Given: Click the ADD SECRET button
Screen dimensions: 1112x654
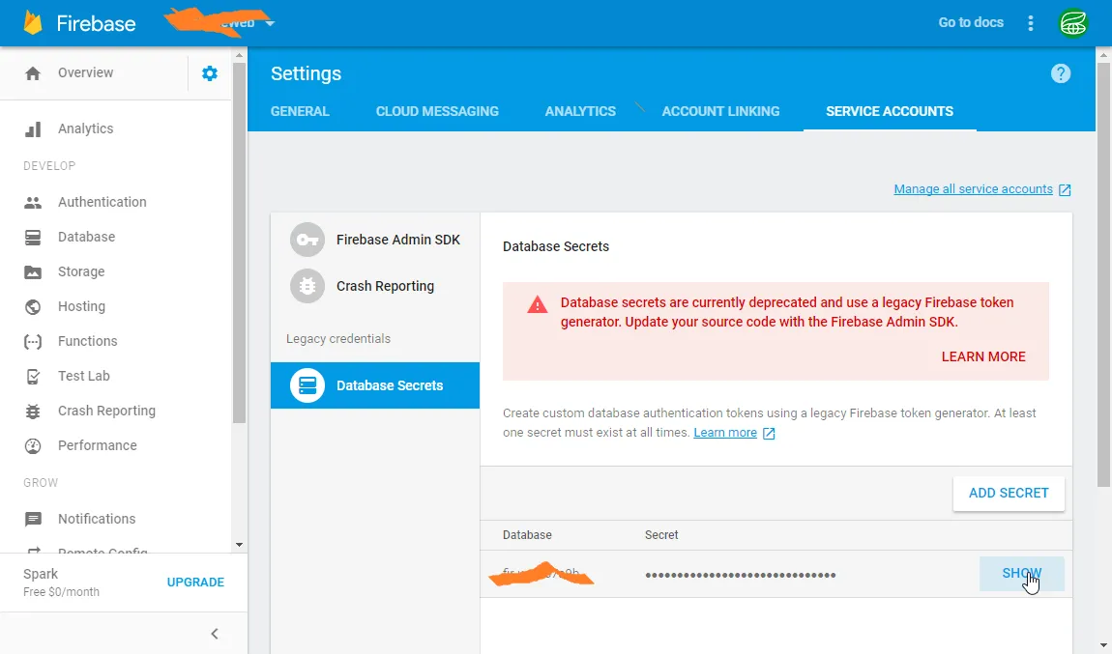Looking at the screenshot, I should (x=1009, y=494).
